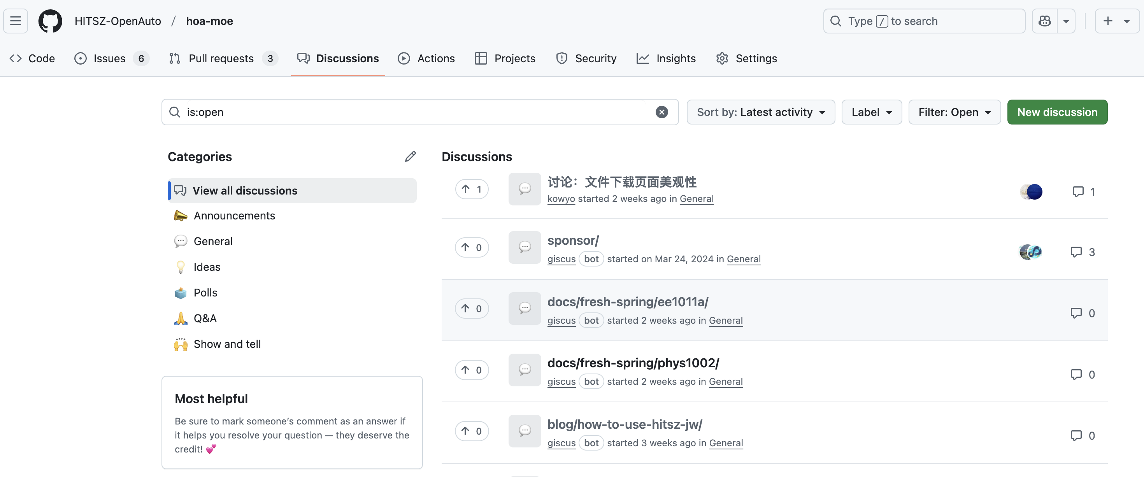Focus the Type / to search field
The height and width of the screenshot is (477, 1144).
click(924, 21)
